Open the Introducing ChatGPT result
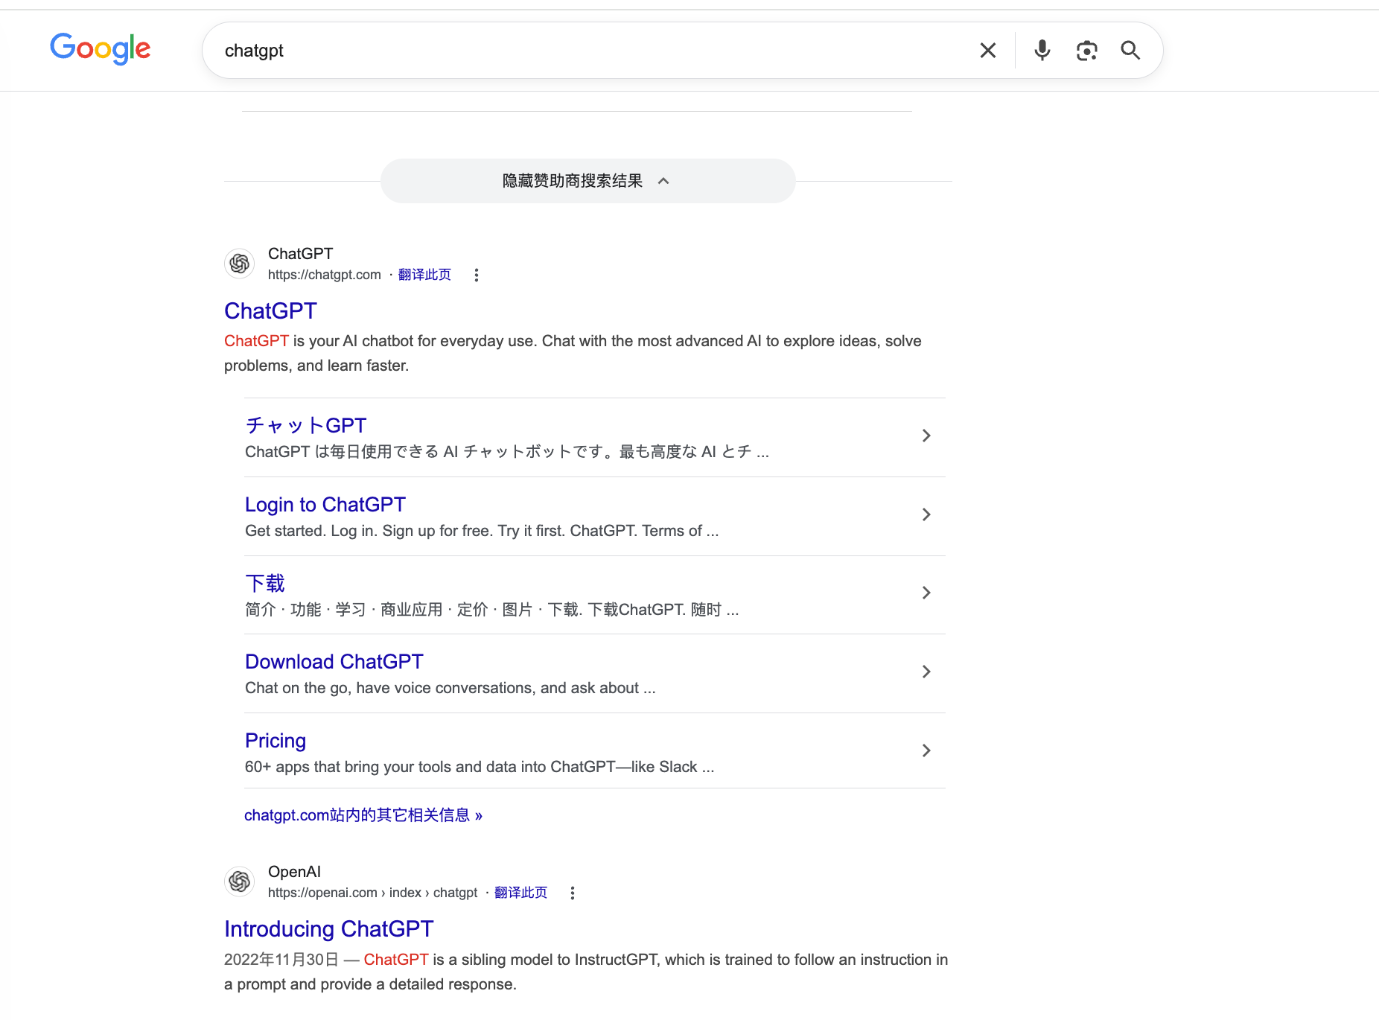 pos(328,928)
